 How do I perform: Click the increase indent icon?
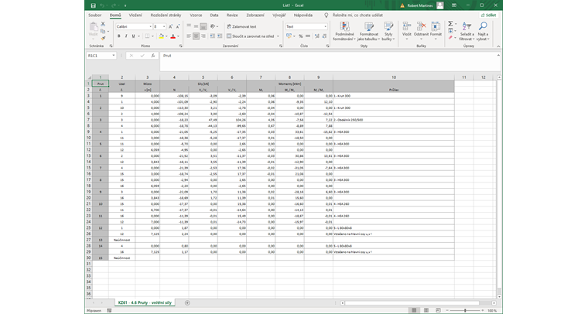(x=220, y=36)
